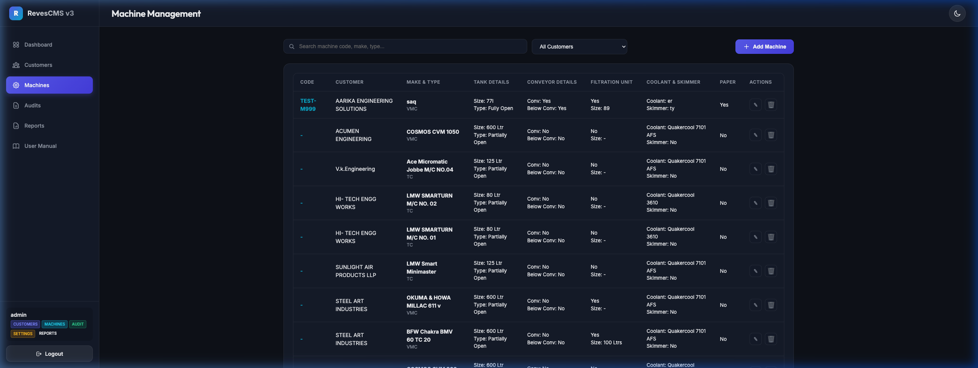Edit the Ace Micromatic Jobbe machine

click(x=755, y=169)
